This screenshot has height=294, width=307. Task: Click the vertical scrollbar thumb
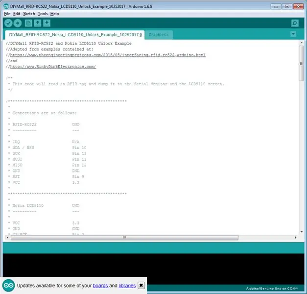pyautogui.click(x=301, y=63)
